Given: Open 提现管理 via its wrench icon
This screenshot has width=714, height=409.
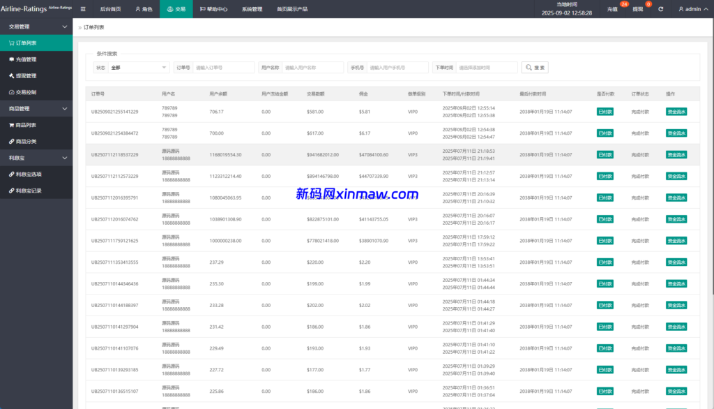Looking at the screenshot, I should click(13, 76).
